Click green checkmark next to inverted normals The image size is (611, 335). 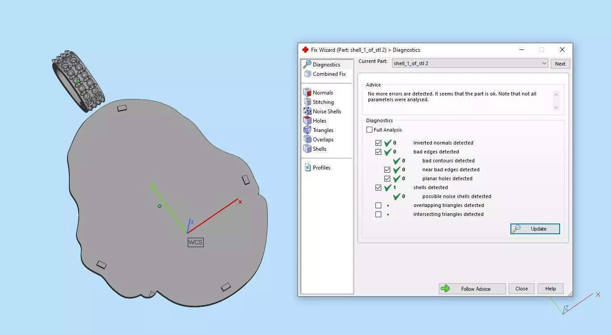click(x=388, y=143)
